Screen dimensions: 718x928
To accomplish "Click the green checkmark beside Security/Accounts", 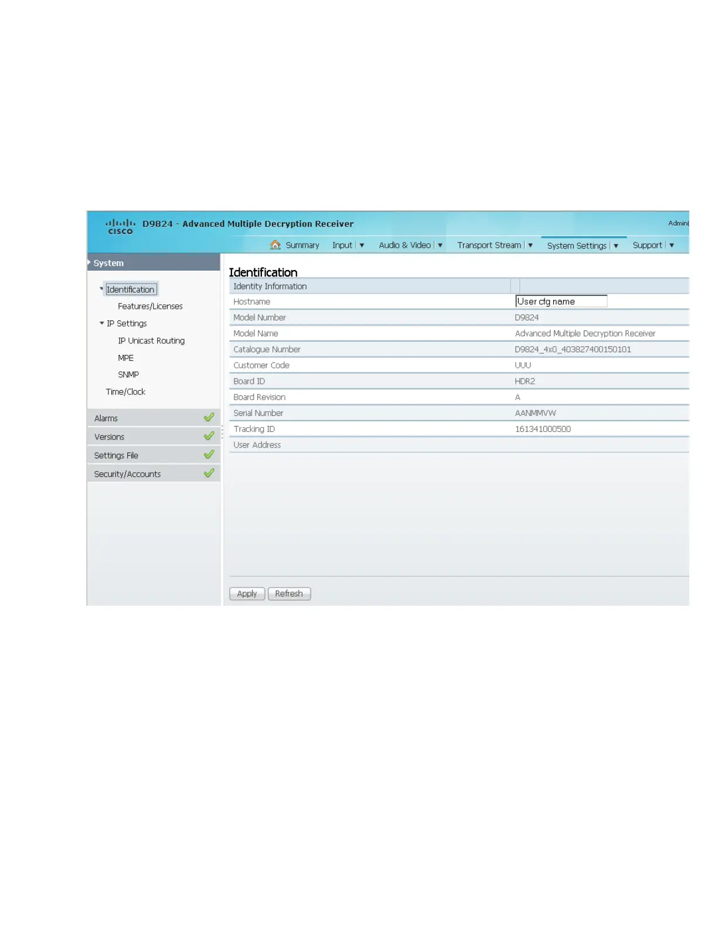I will (209, 473).
